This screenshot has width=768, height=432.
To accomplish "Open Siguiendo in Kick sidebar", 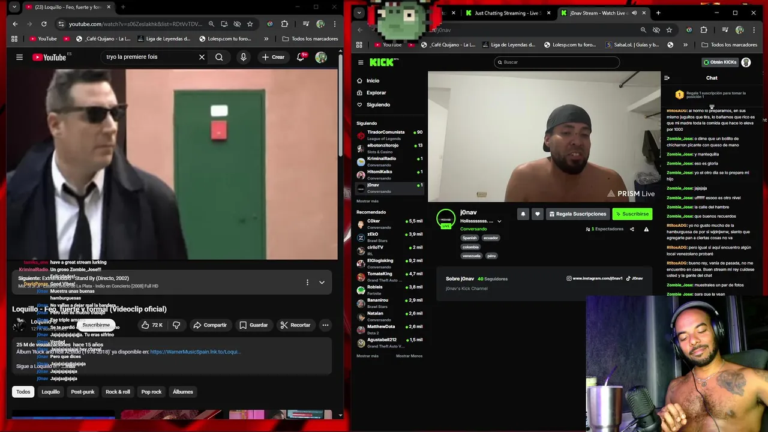I will [378, 104].
